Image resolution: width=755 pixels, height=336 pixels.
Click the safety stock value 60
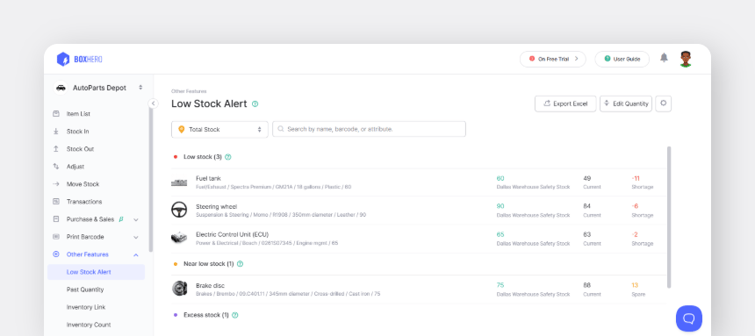click(x=500, y=178)
